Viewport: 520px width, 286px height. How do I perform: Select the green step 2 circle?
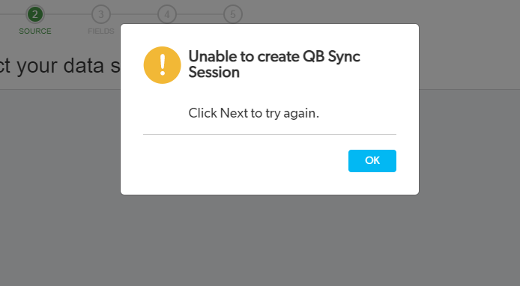tap(35, 14)
